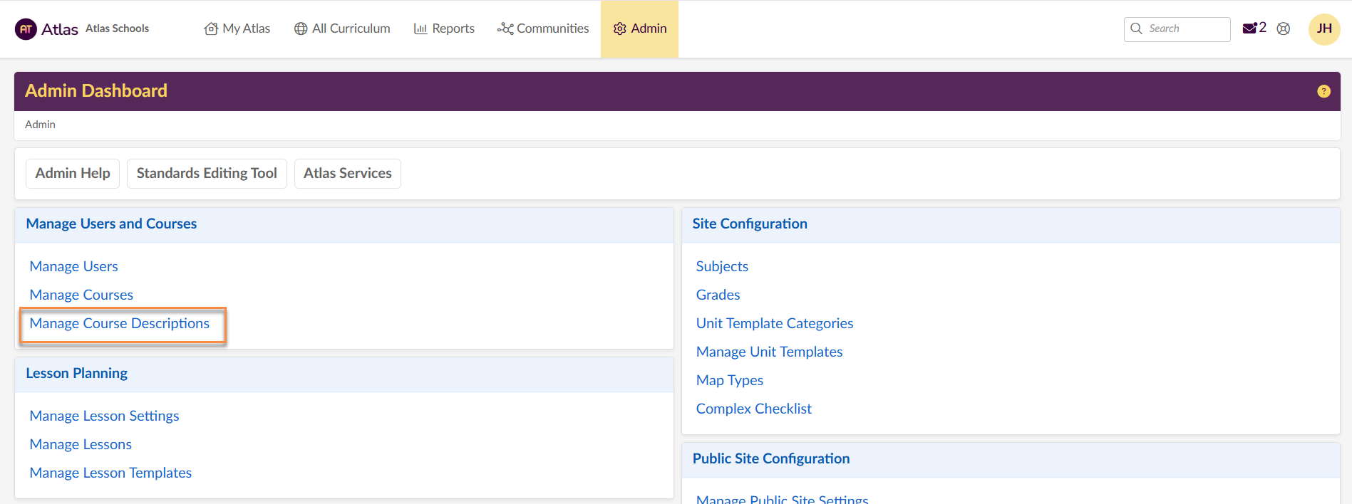Open the Communities menu

[543, 28]
